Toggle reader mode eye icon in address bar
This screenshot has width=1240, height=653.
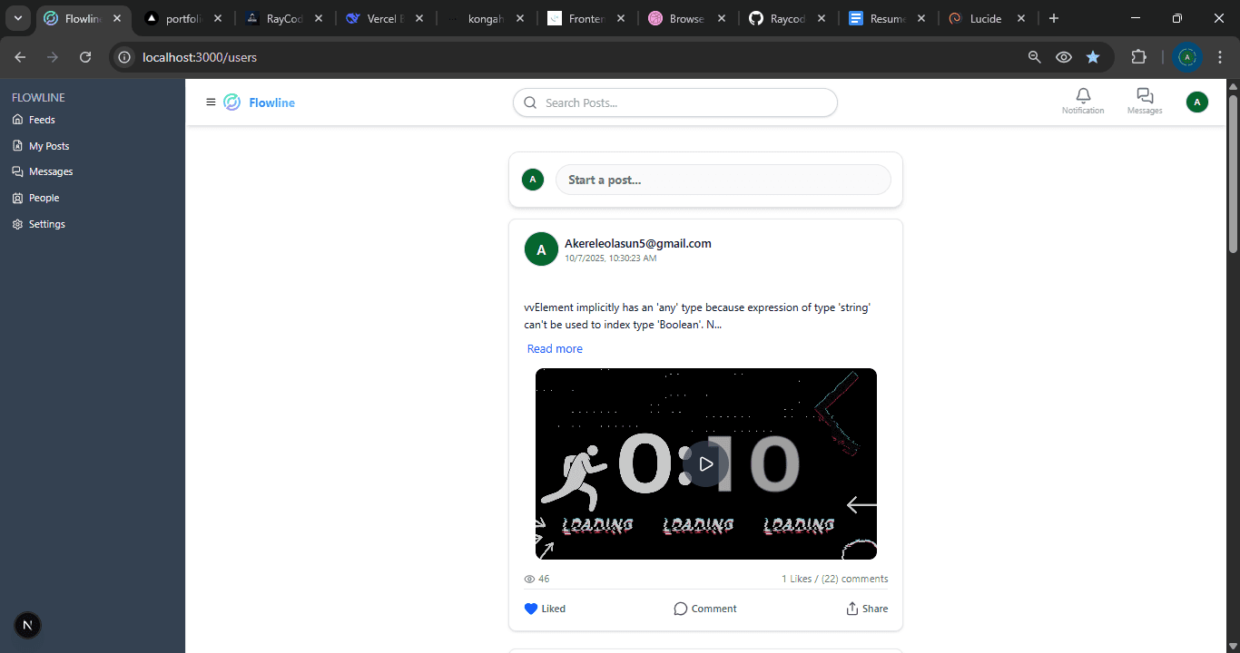1063,56
